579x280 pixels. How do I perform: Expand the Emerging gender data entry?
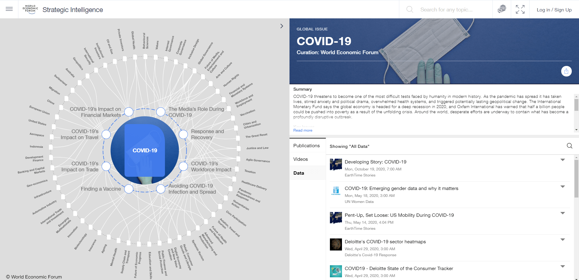pyautogui.click(x=563, y=187)
